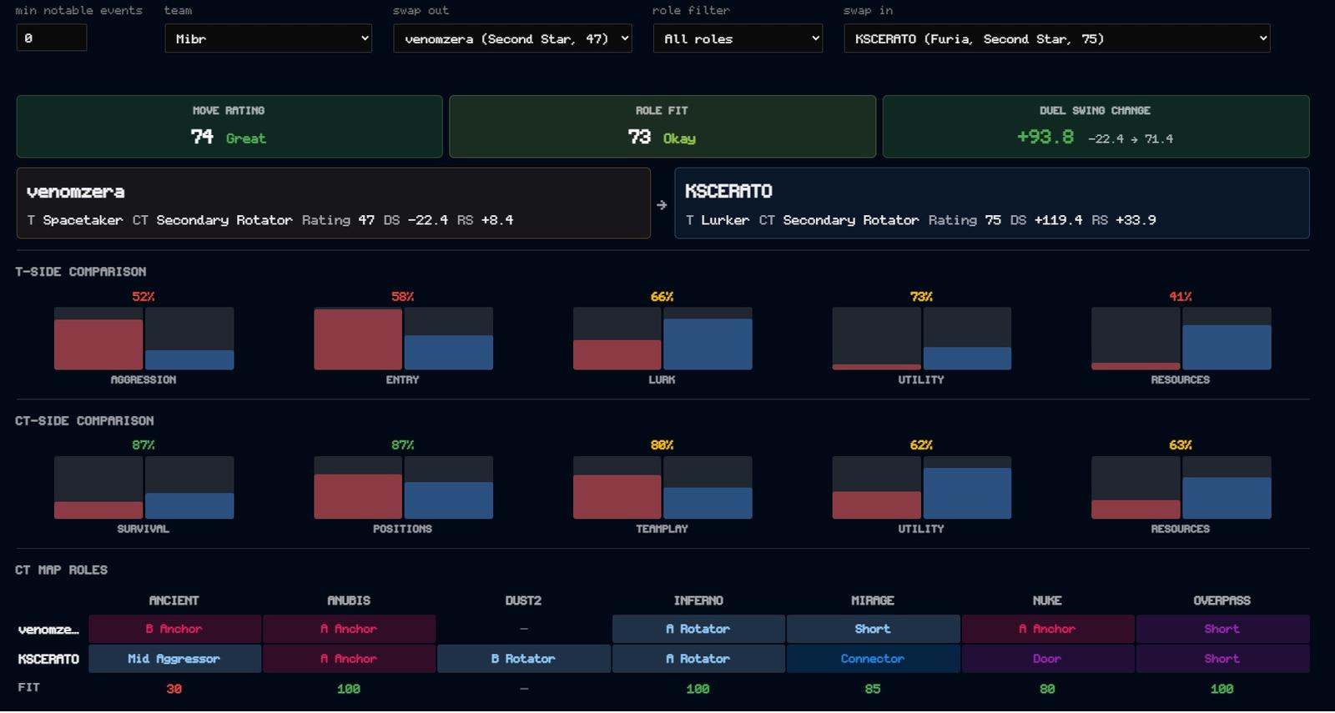Click KSCERATO's Door role on Nuke
The width and height of the screenshot is (1335, 713).
click(1047, 659)
